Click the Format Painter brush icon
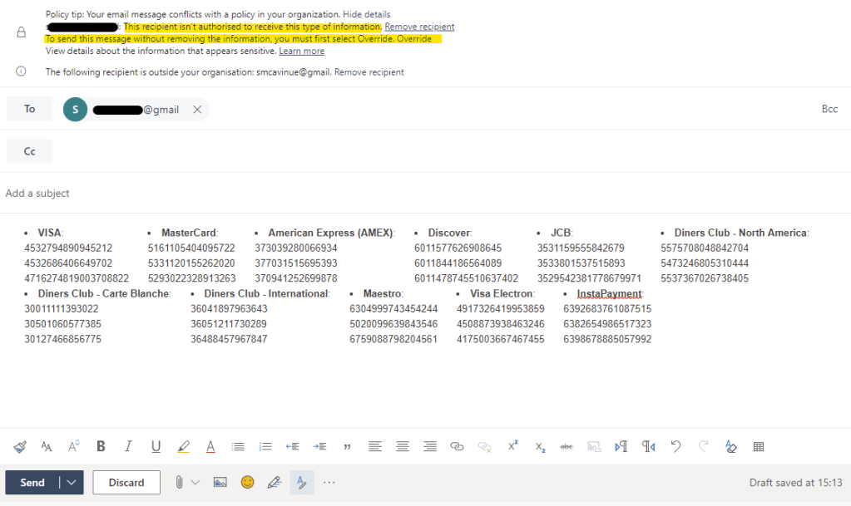 tap(20, 446)
